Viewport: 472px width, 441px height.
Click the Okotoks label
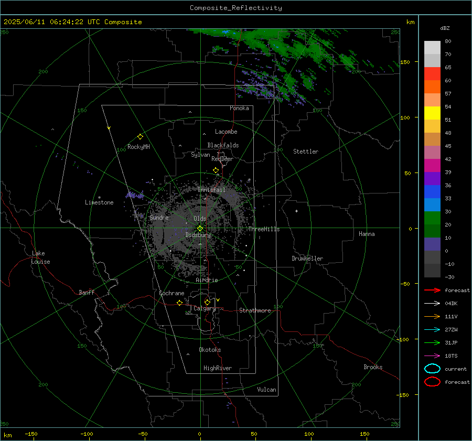[x=210, y=350]
